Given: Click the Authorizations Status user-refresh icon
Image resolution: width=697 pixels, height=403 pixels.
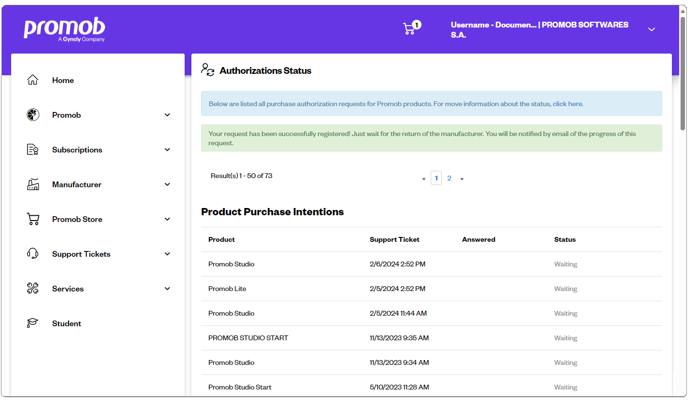Looking at the screenshot, I should point(208,70).
